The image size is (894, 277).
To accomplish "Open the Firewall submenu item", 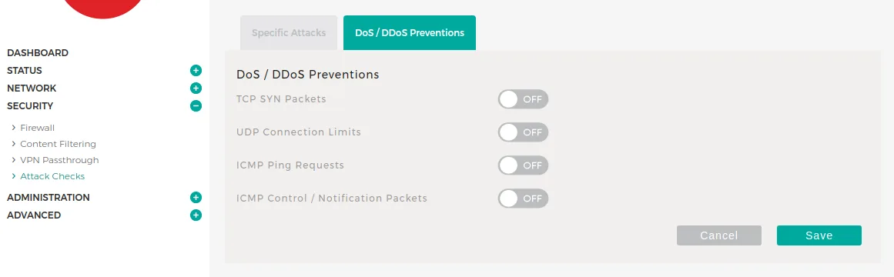I will click(37, 128).
